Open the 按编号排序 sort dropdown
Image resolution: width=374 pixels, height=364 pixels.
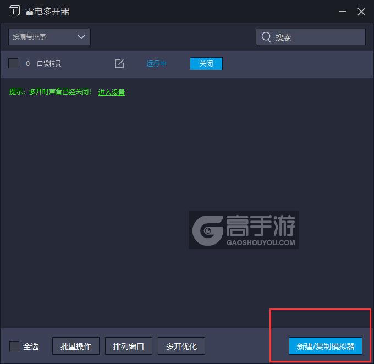pyautogui.click(x=50, y=37)
